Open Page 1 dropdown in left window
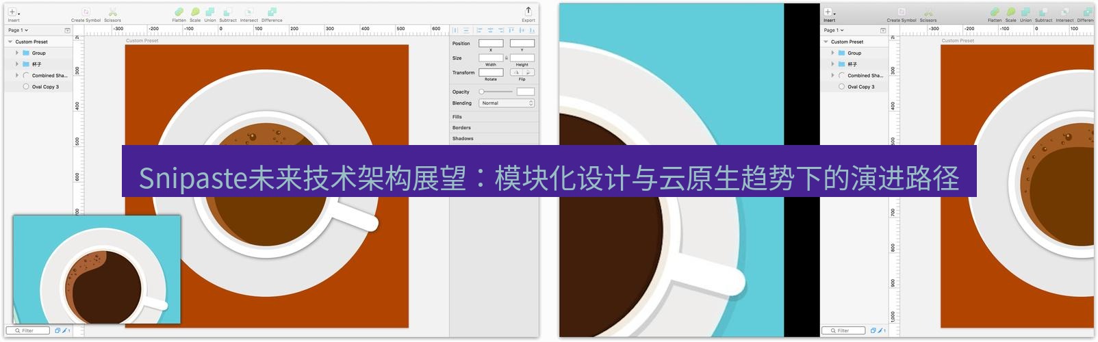1098x342 pixels. click(18, 30)
